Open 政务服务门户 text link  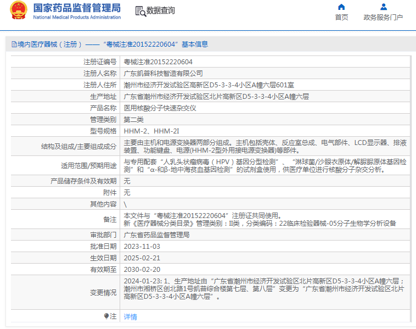(383, 17)
